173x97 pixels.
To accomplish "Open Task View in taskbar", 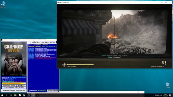I will click(x=11, y=95).
